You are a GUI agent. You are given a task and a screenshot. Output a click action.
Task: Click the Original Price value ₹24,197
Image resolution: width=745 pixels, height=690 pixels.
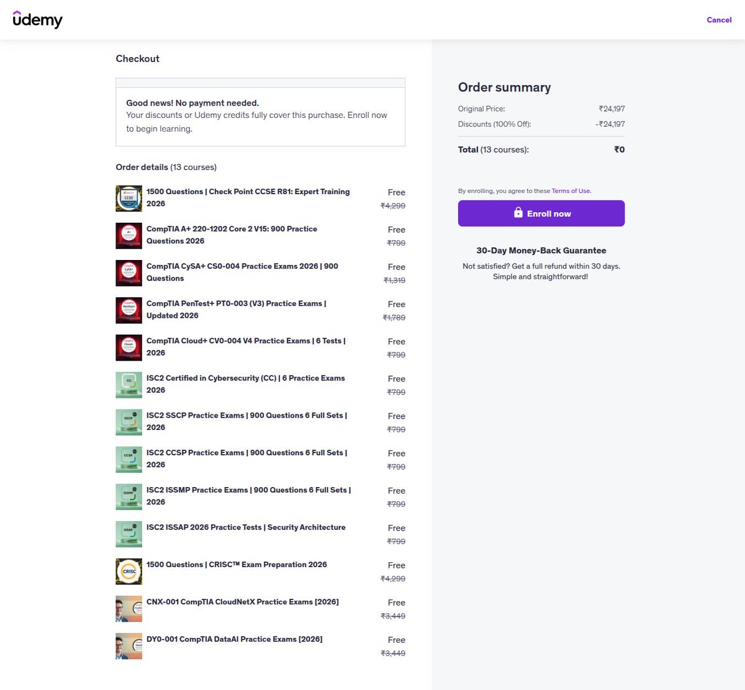[x=612, y=109]
